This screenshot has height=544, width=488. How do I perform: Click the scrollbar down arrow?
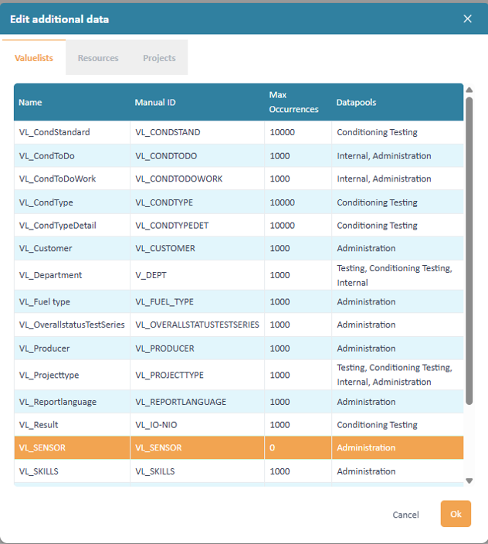469,481
